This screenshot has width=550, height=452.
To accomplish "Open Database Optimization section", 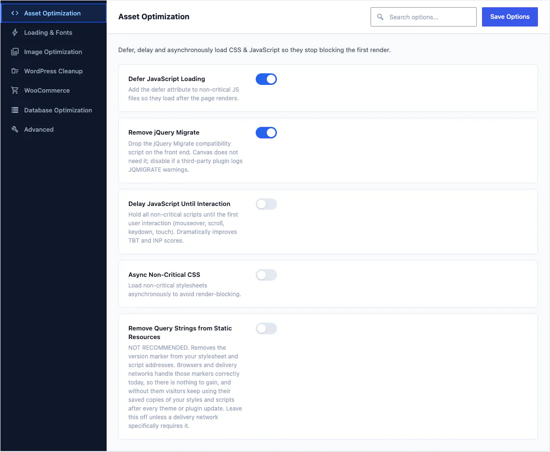I will (x=54, y=110).
